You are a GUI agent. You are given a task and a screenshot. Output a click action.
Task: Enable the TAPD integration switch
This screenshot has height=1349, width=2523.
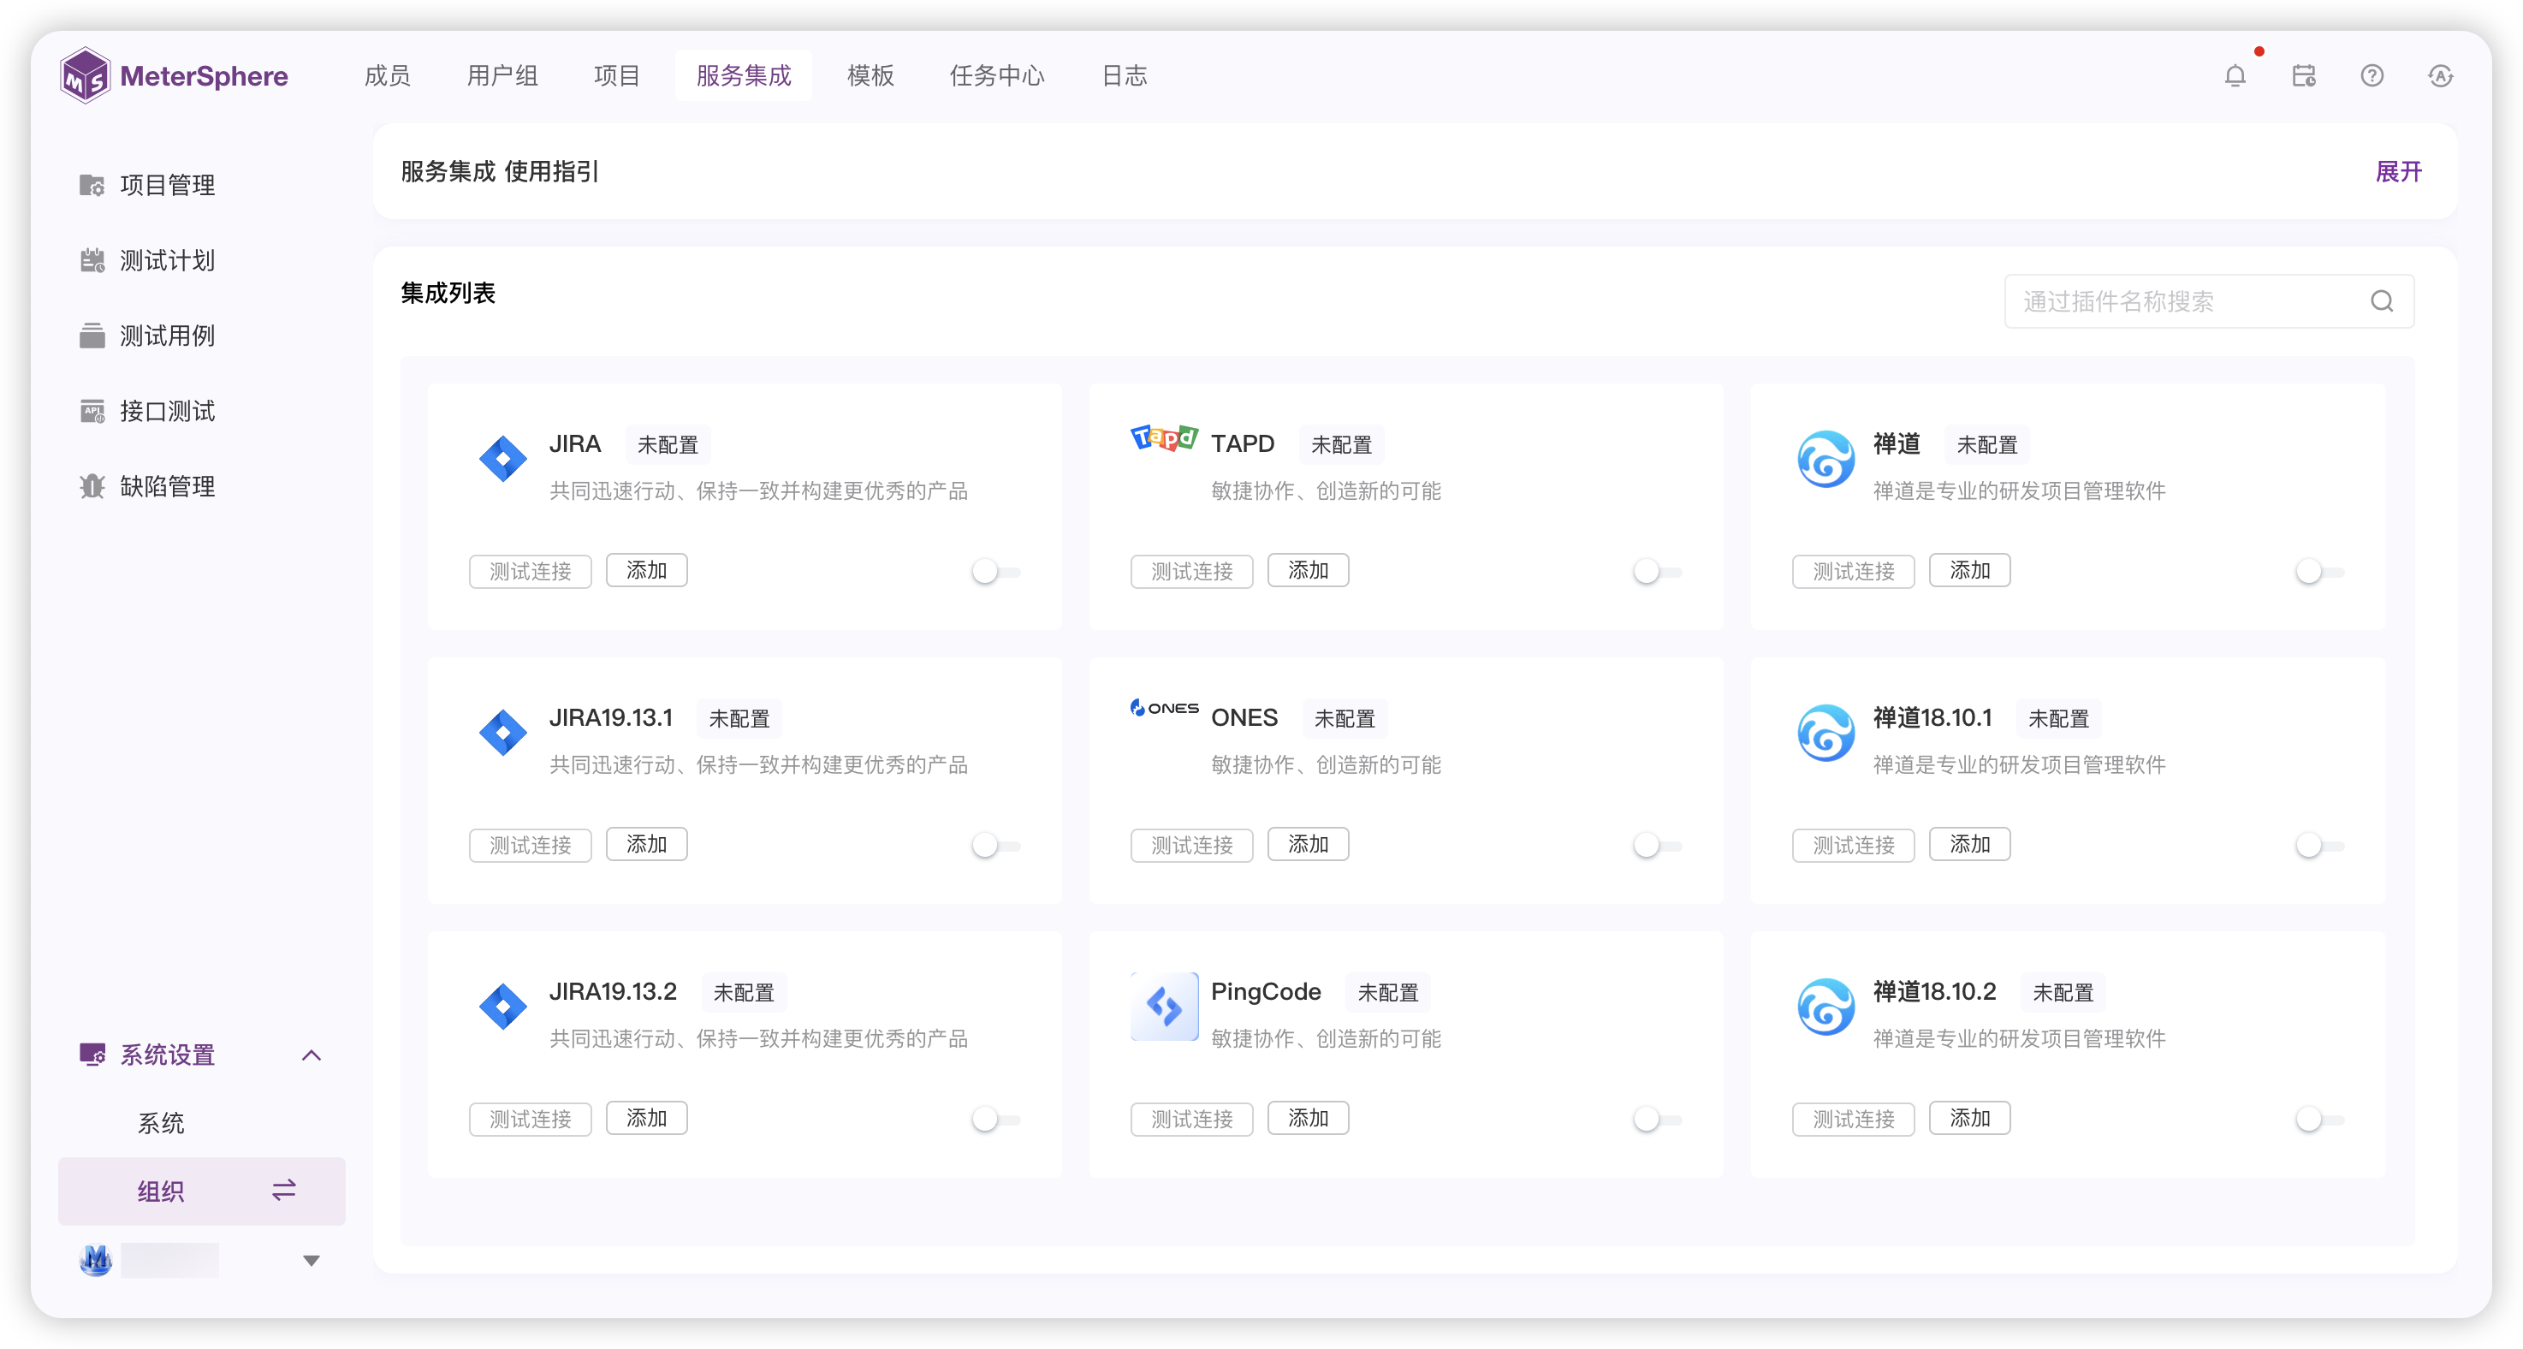(x=1657, y=571)
